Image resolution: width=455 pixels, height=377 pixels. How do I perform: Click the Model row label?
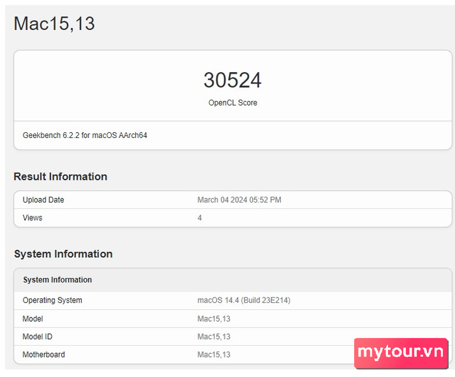click(x=32, y=319)
